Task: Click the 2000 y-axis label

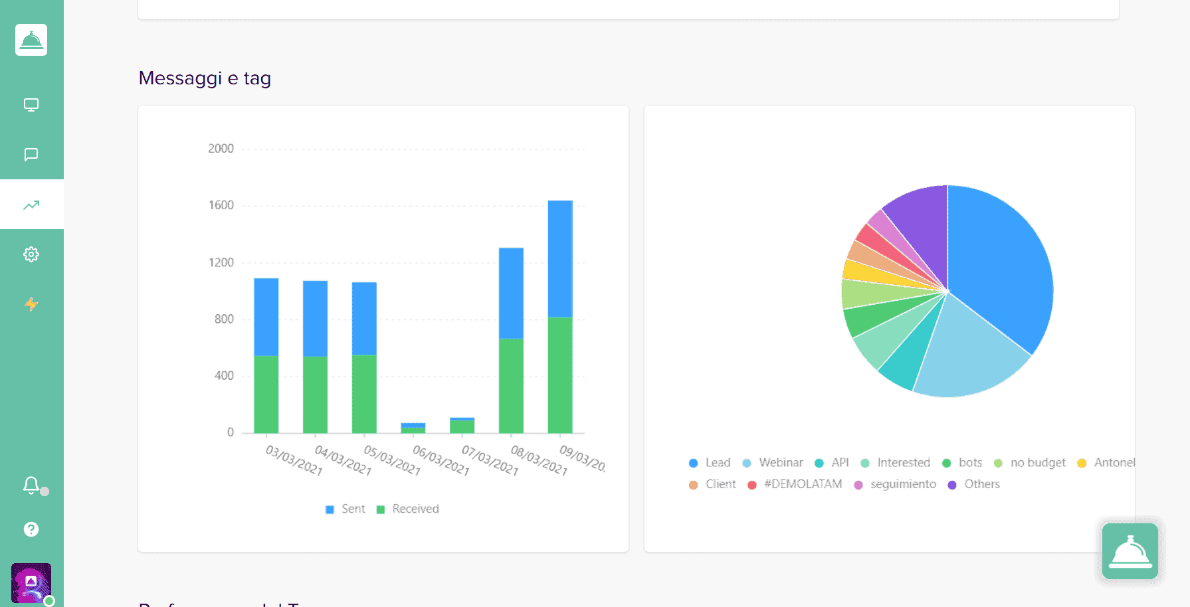Action: (221, 149)
